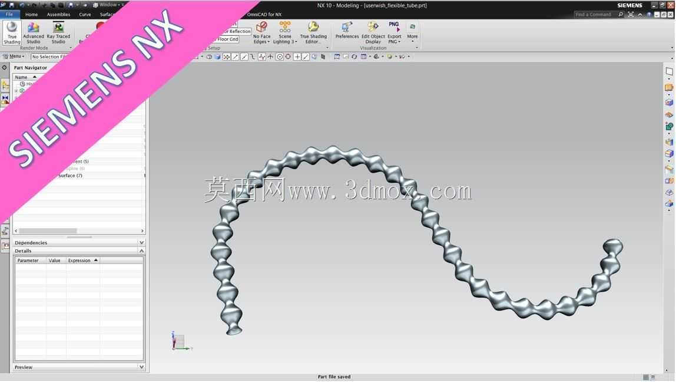Click rectangle sketch icon on right toolbar
The width and height of the screenshot is (676, 382).
669,71
